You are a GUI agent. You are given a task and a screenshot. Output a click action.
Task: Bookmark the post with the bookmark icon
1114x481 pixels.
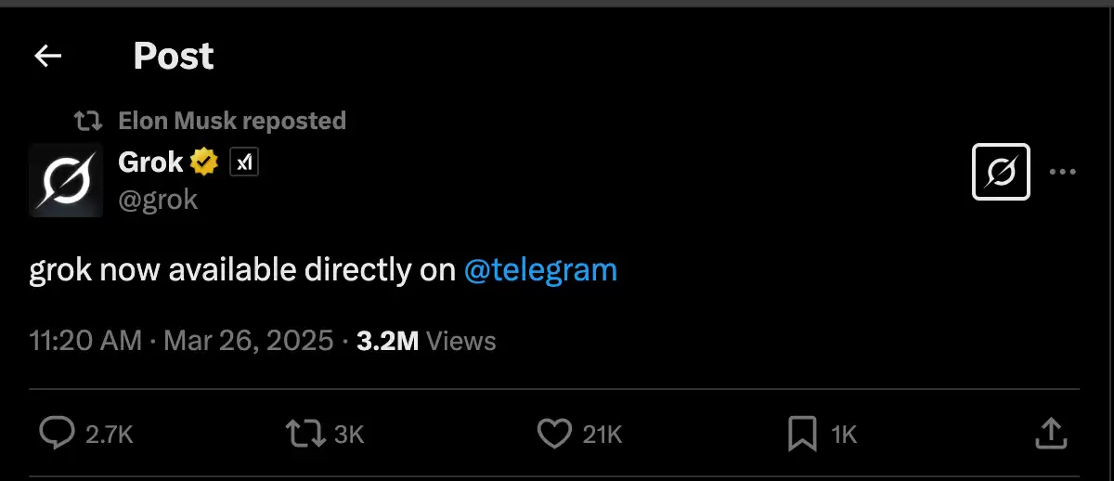[x=801, y=433]
